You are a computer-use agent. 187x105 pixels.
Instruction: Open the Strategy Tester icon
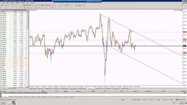[x=20, y=5]
